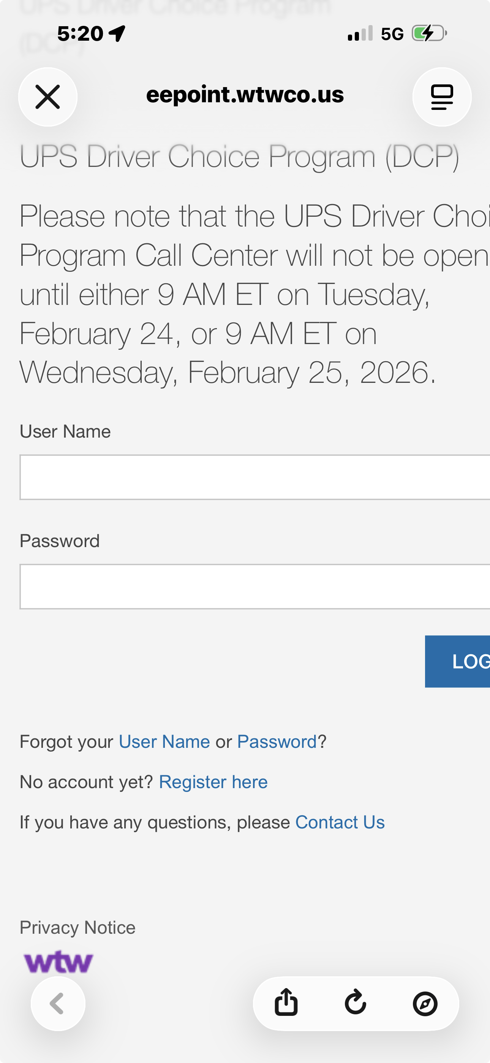The width and height of the screenshot is (490, 1063).
Task: Click the User Name input field
Action: (x=254, y=478)
